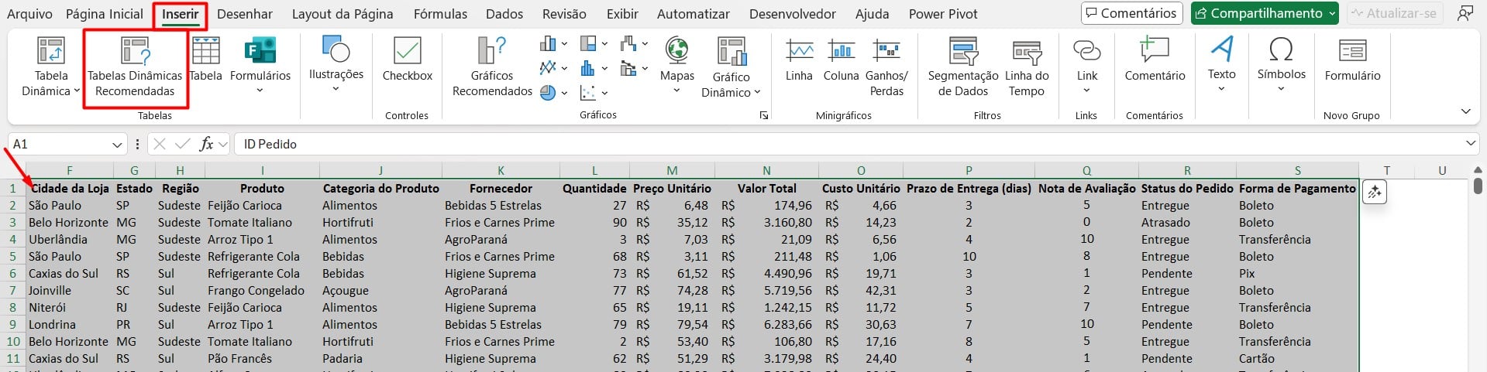Open the Name Box dropdown arrow
The image size is (1487, 372).
pyautogui.click(x=117, y=145)
